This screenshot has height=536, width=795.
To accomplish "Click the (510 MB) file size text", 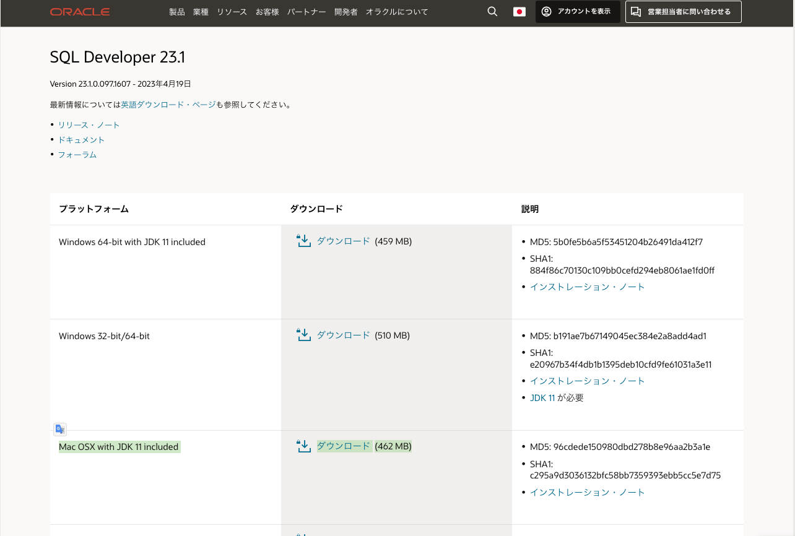I will [x=393, y=335].
